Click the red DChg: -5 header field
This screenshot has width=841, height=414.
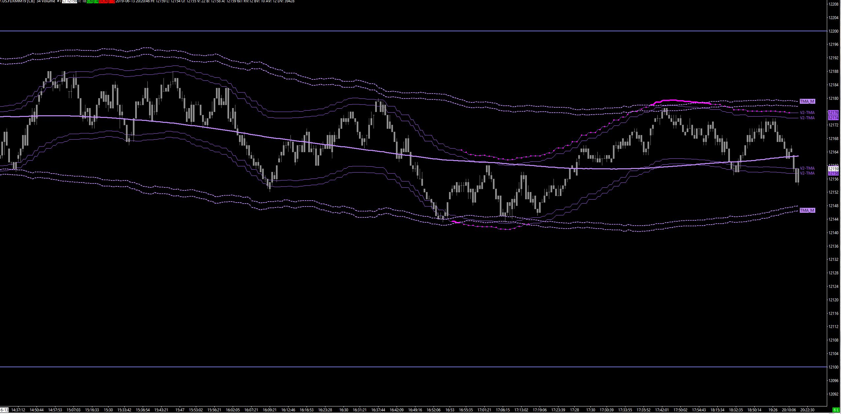[107, 1]
